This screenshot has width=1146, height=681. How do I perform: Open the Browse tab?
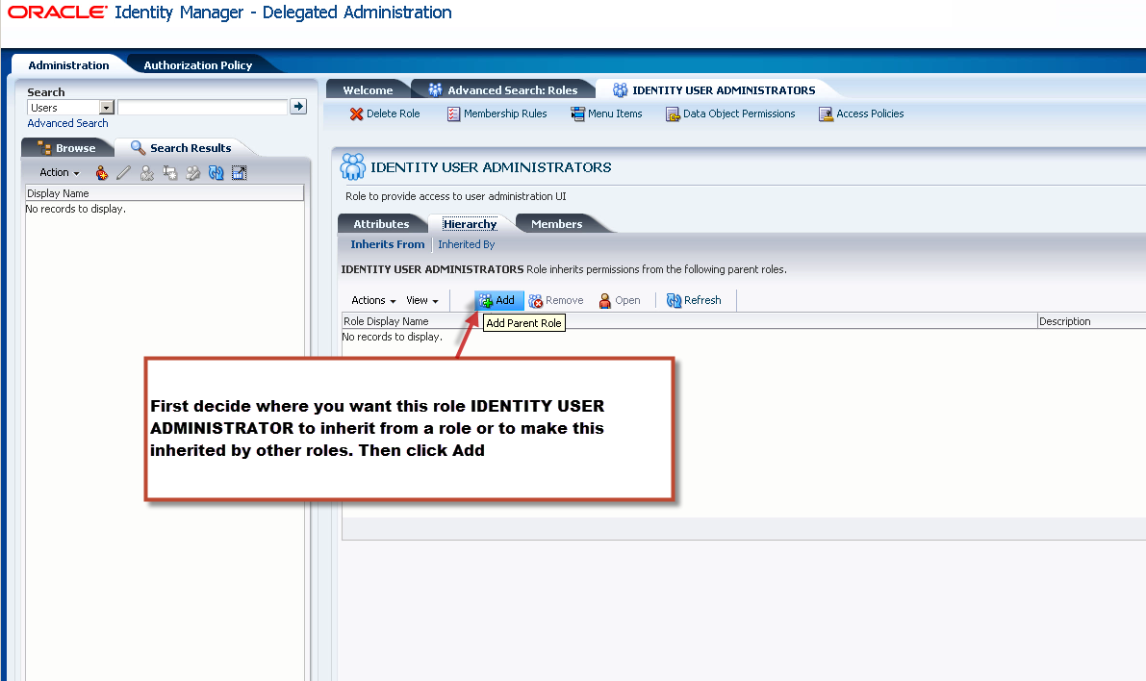tap(67, 147)
